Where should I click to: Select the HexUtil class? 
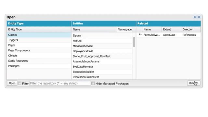[102, 41]
